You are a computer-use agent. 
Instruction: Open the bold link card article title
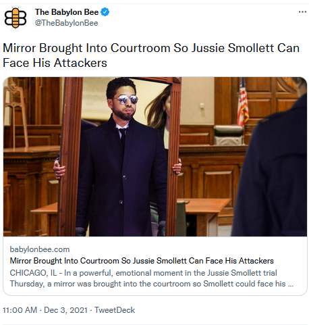click(x=142, y=261)
